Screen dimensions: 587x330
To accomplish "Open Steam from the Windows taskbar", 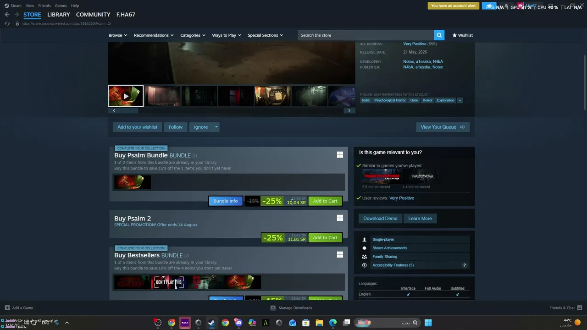I will pyautogui.click(x=211, y=323).
